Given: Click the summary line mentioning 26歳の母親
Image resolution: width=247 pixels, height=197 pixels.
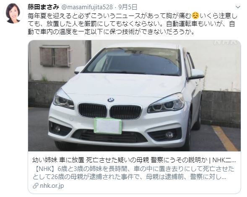Looking at the screenshot, I should pos(129,177).
